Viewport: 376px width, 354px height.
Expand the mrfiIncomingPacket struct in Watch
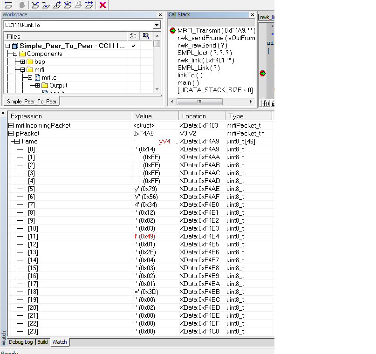[11, 126]
